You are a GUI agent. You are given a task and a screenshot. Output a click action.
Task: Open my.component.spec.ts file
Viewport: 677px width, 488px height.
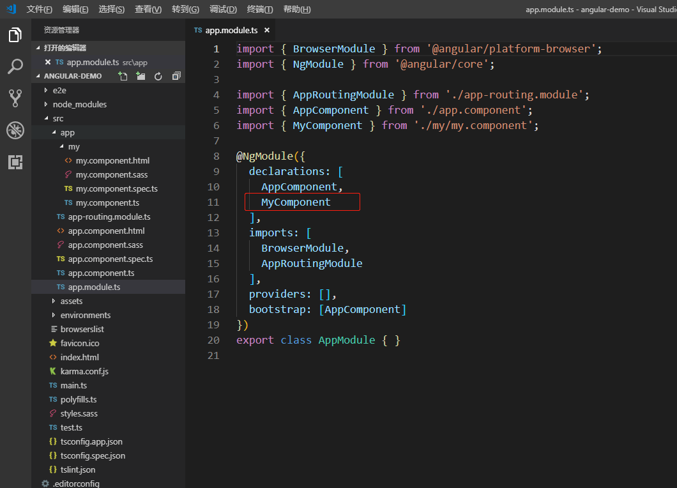point(109,188)
